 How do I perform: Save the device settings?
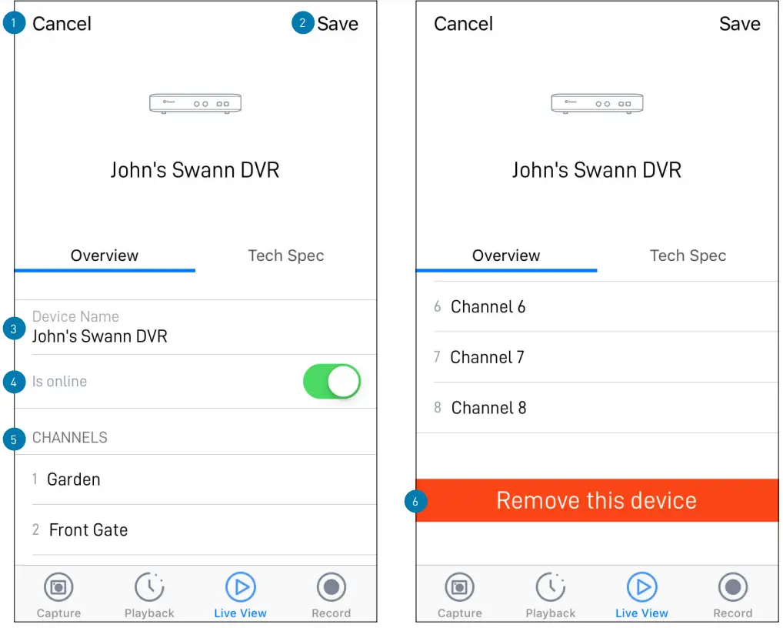click(x=338, y=24)
